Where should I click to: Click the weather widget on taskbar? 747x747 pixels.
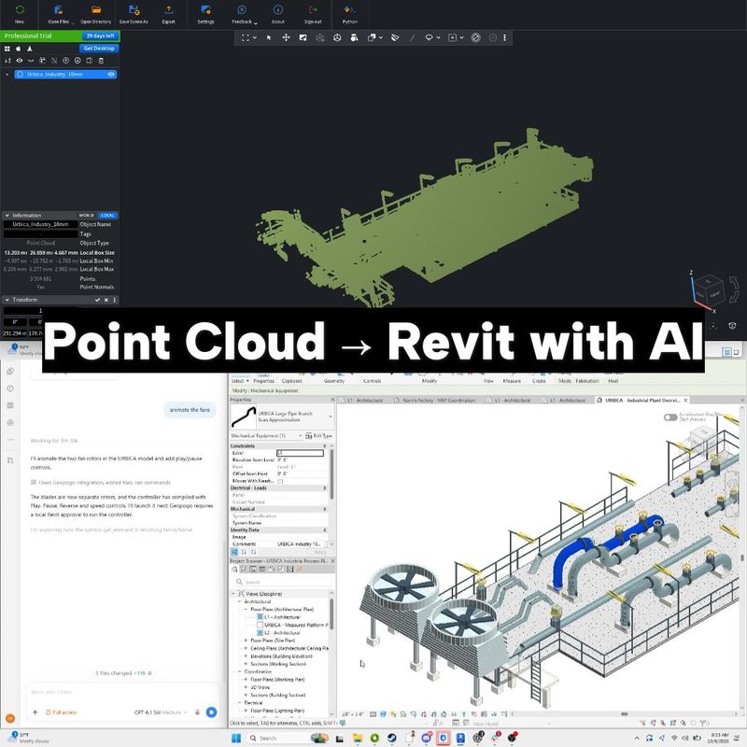pos(29,738)
